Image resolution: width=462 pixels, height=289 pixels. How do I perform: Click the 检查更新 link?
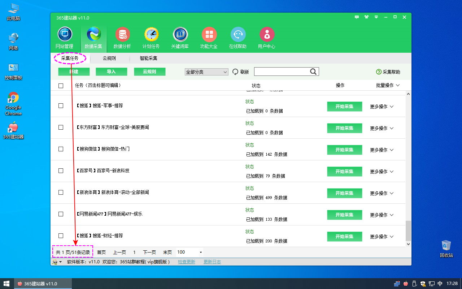187,262
